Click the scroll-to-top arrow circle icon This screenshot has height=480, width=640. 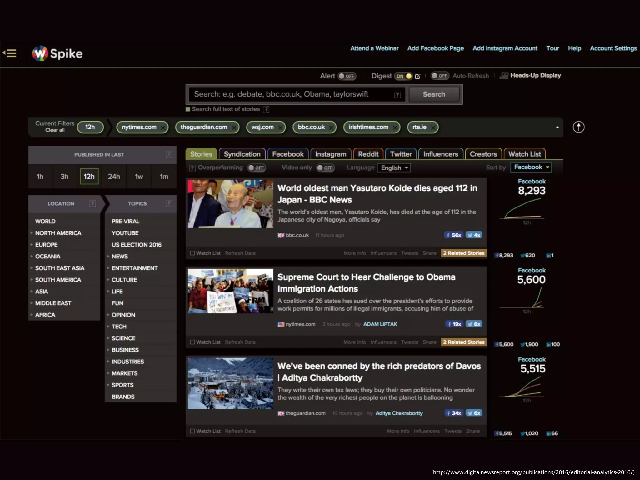click(x=578, y=127)
